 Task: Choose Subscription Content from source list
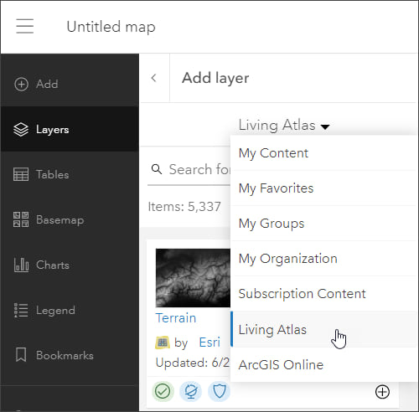(x=323, y=294)
